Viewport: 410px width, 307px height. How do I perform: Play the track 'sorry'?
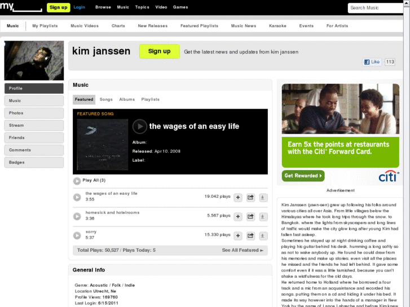click(x=77, y=235)
